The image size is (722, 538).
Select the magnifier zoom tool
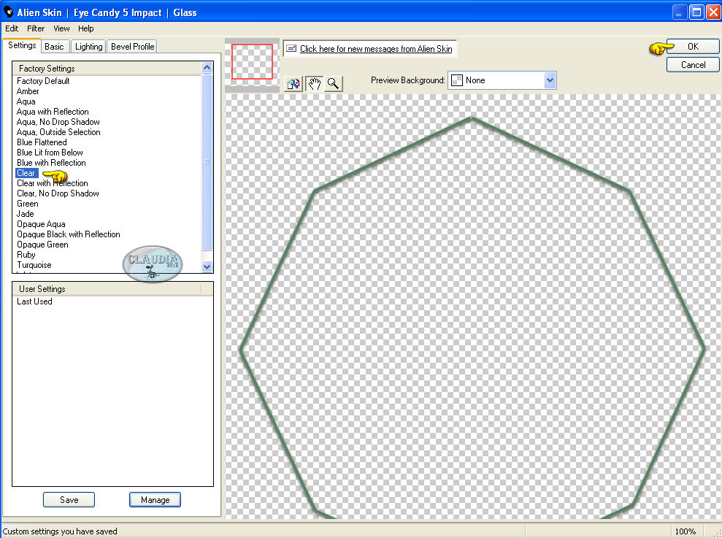(334, 84)
